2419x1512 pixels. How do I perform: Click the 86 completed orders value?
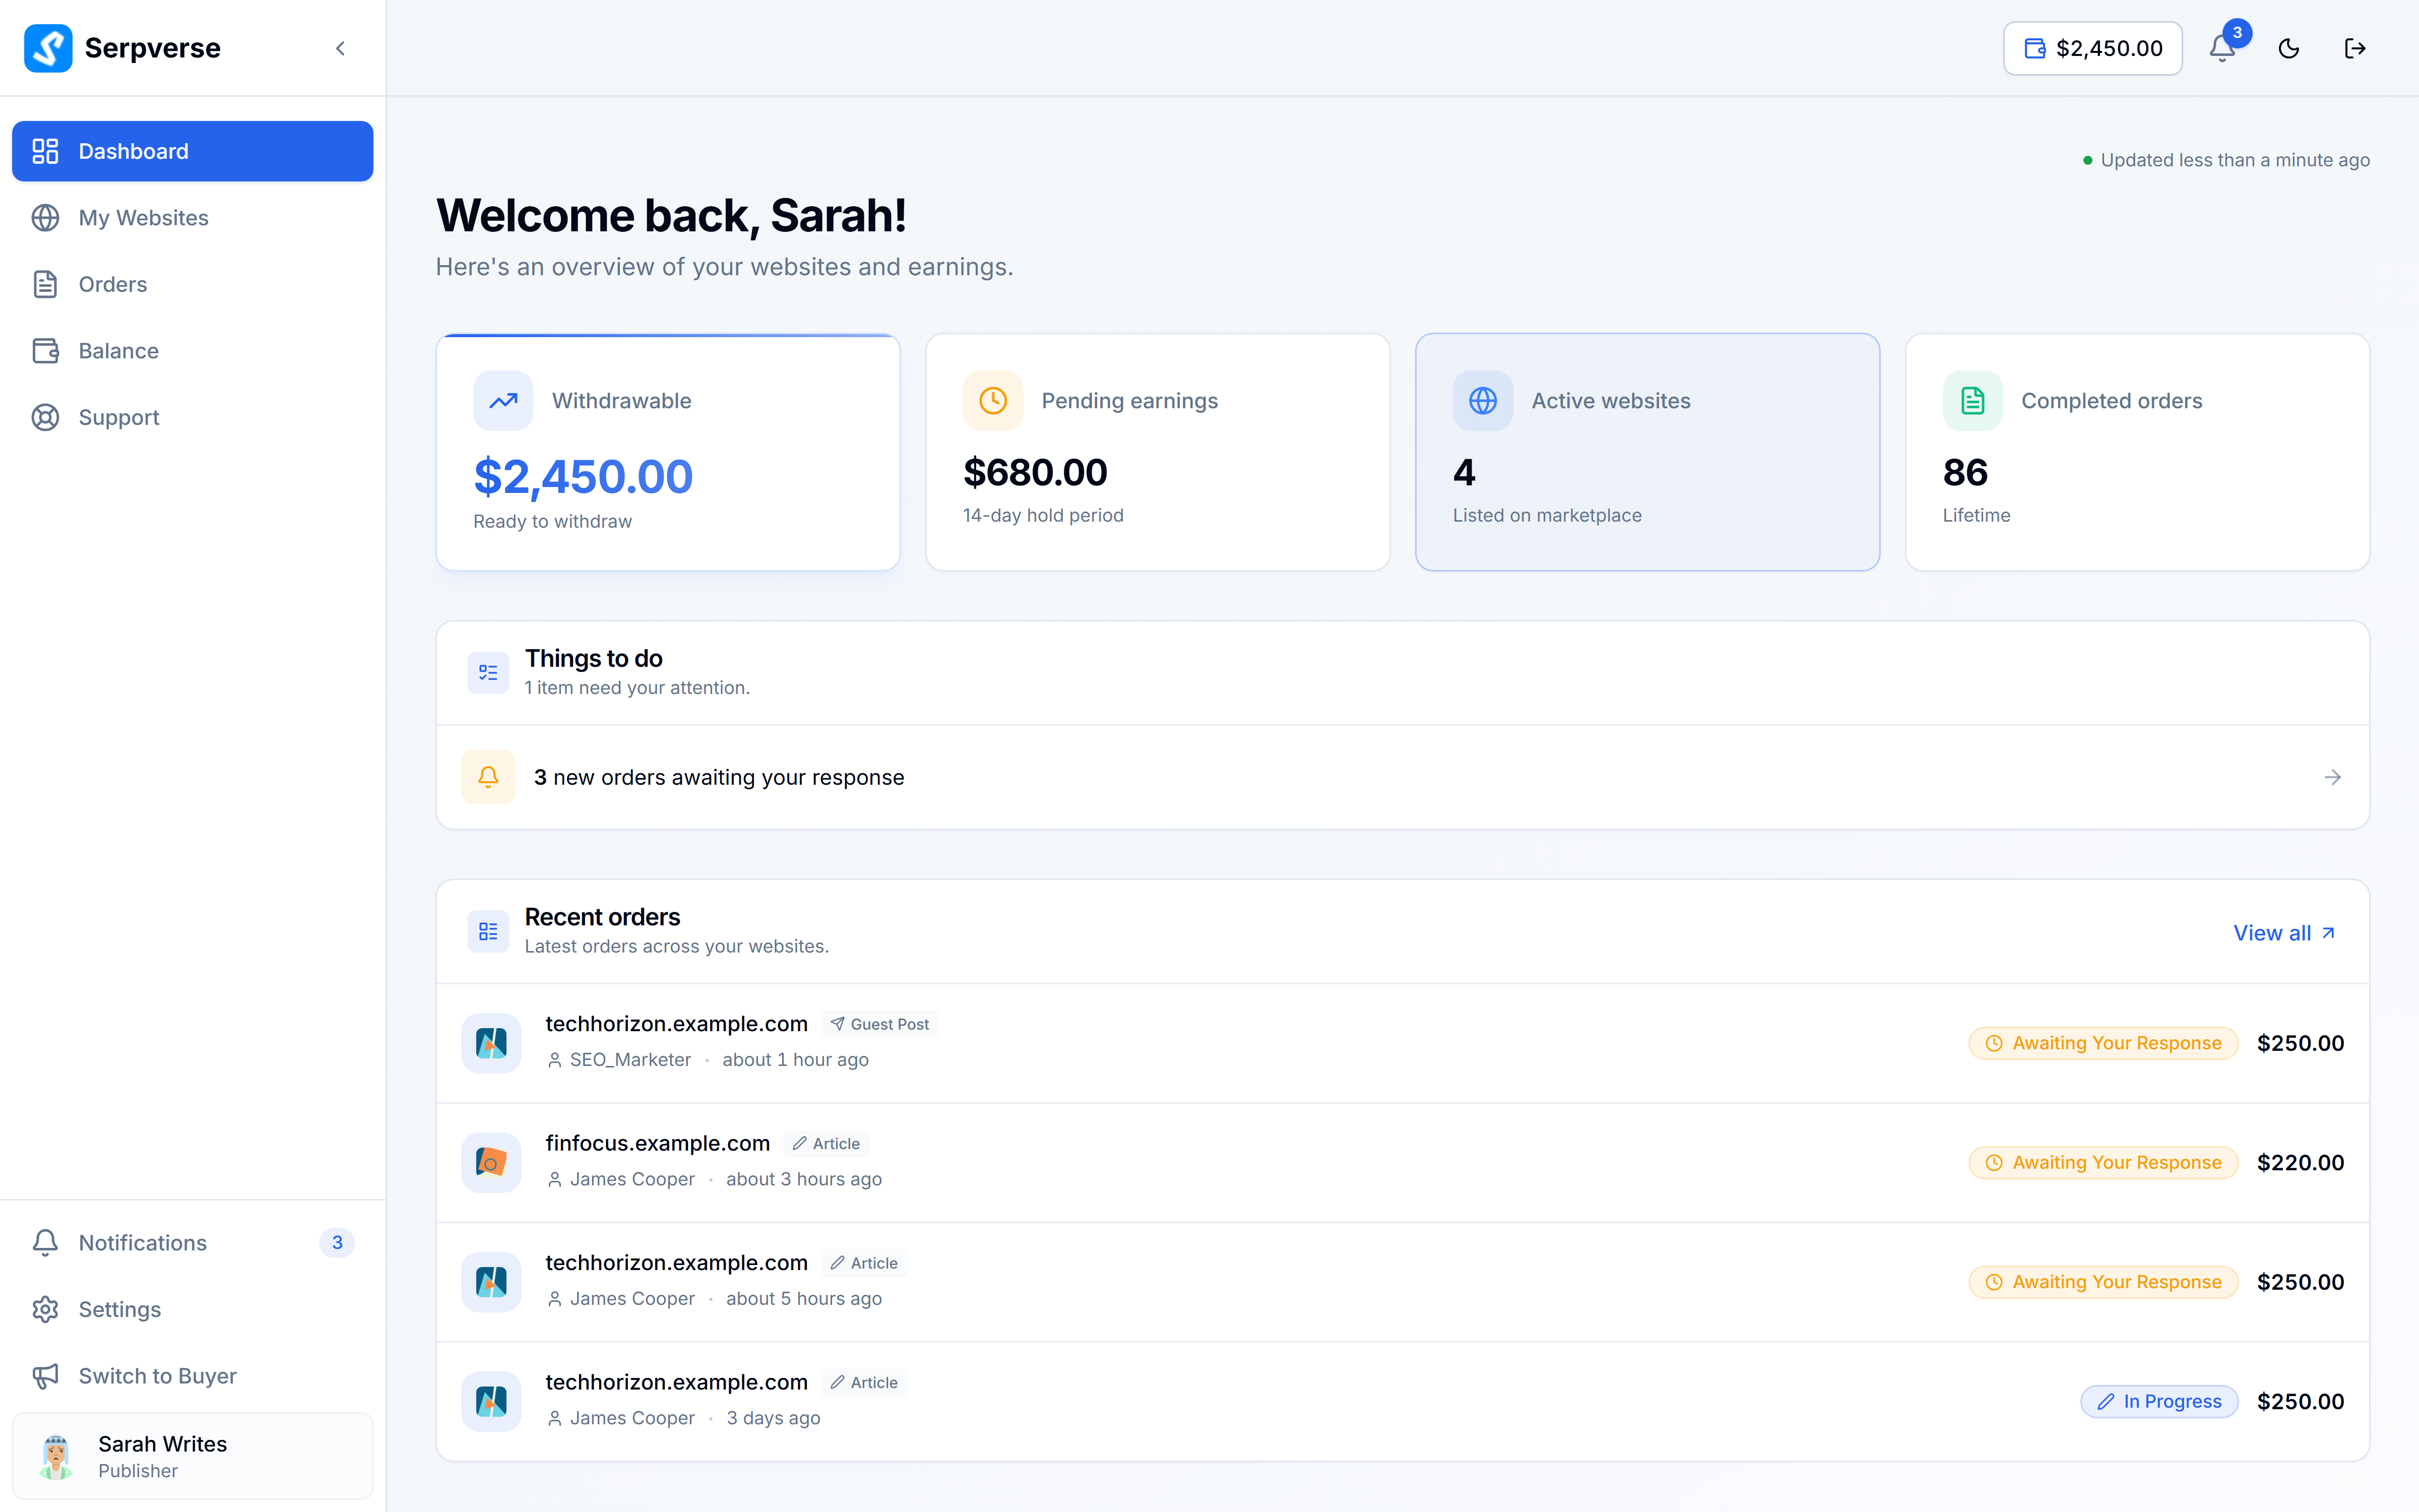coord(1964,472)
